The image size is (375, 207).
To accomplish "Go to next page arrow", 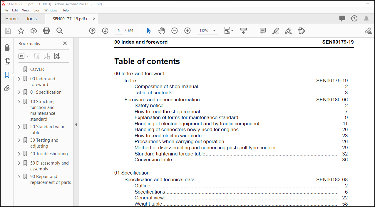I will pos(105,31).
